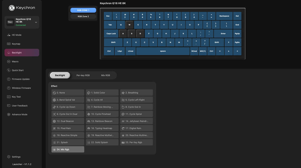Expand the Keychron Q16 HE device dropdown
Viewport: 301px width, 168px height.
pyautogui.click(x=36, y=22)
